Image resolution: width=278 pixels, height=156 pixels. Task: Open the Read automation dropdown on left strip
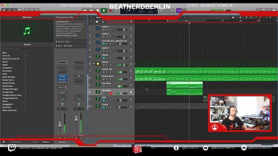[x=62, y=99]
